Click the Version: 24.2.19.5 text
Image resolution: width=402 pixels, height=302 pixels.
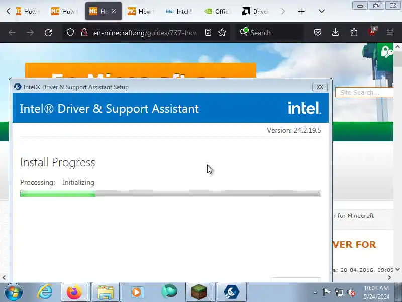tap(294, 130)
